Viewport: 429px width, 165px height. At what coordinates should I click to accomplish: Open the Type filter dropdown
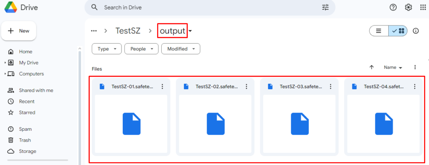pos(107,49)
